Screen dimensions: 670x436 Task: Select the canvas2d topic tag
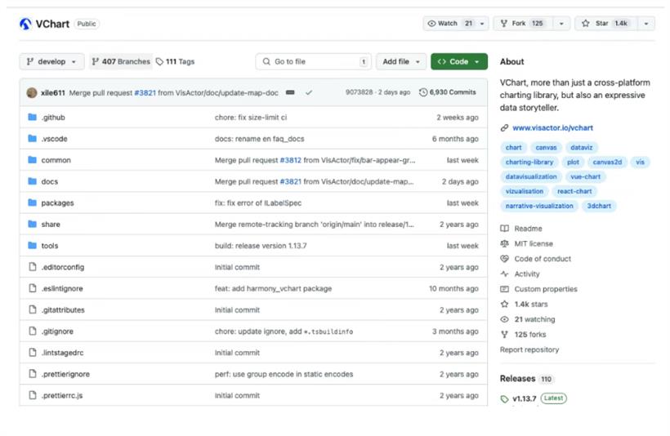tap(607, 162)
